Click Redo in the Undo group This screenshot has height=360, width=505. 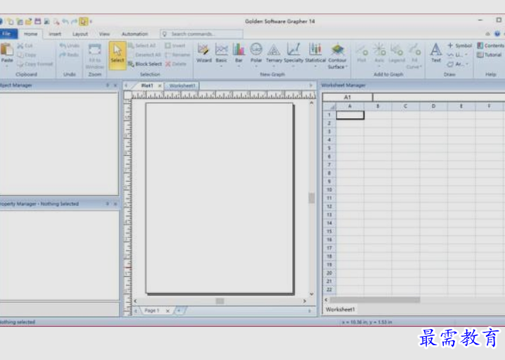tap(69, 55)
